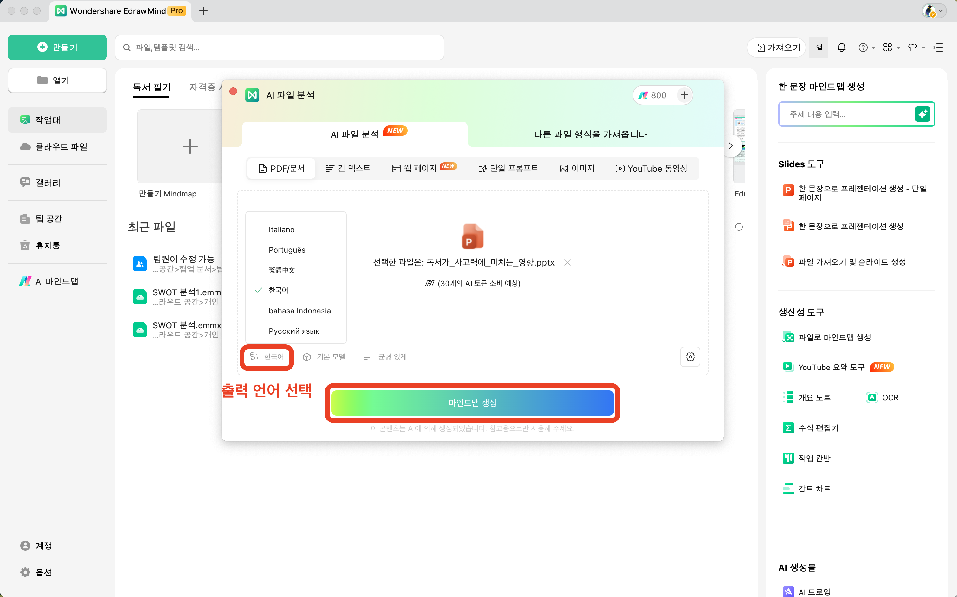Select Русский язык from the language list
The image size is (957, 597).
point(294,331)
